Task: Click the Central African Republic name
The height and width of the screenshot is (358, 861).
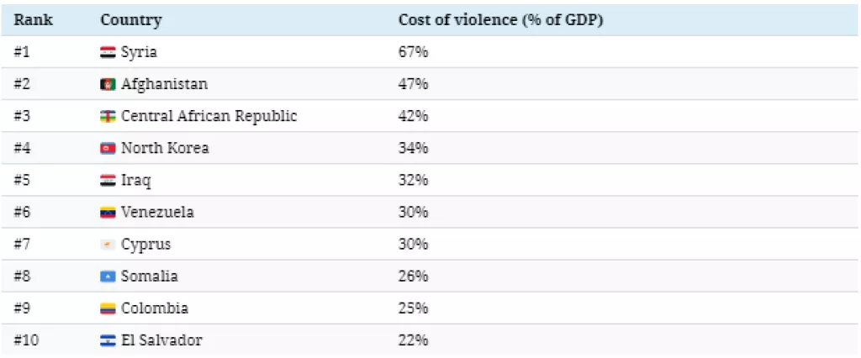Action: (209, 116)
